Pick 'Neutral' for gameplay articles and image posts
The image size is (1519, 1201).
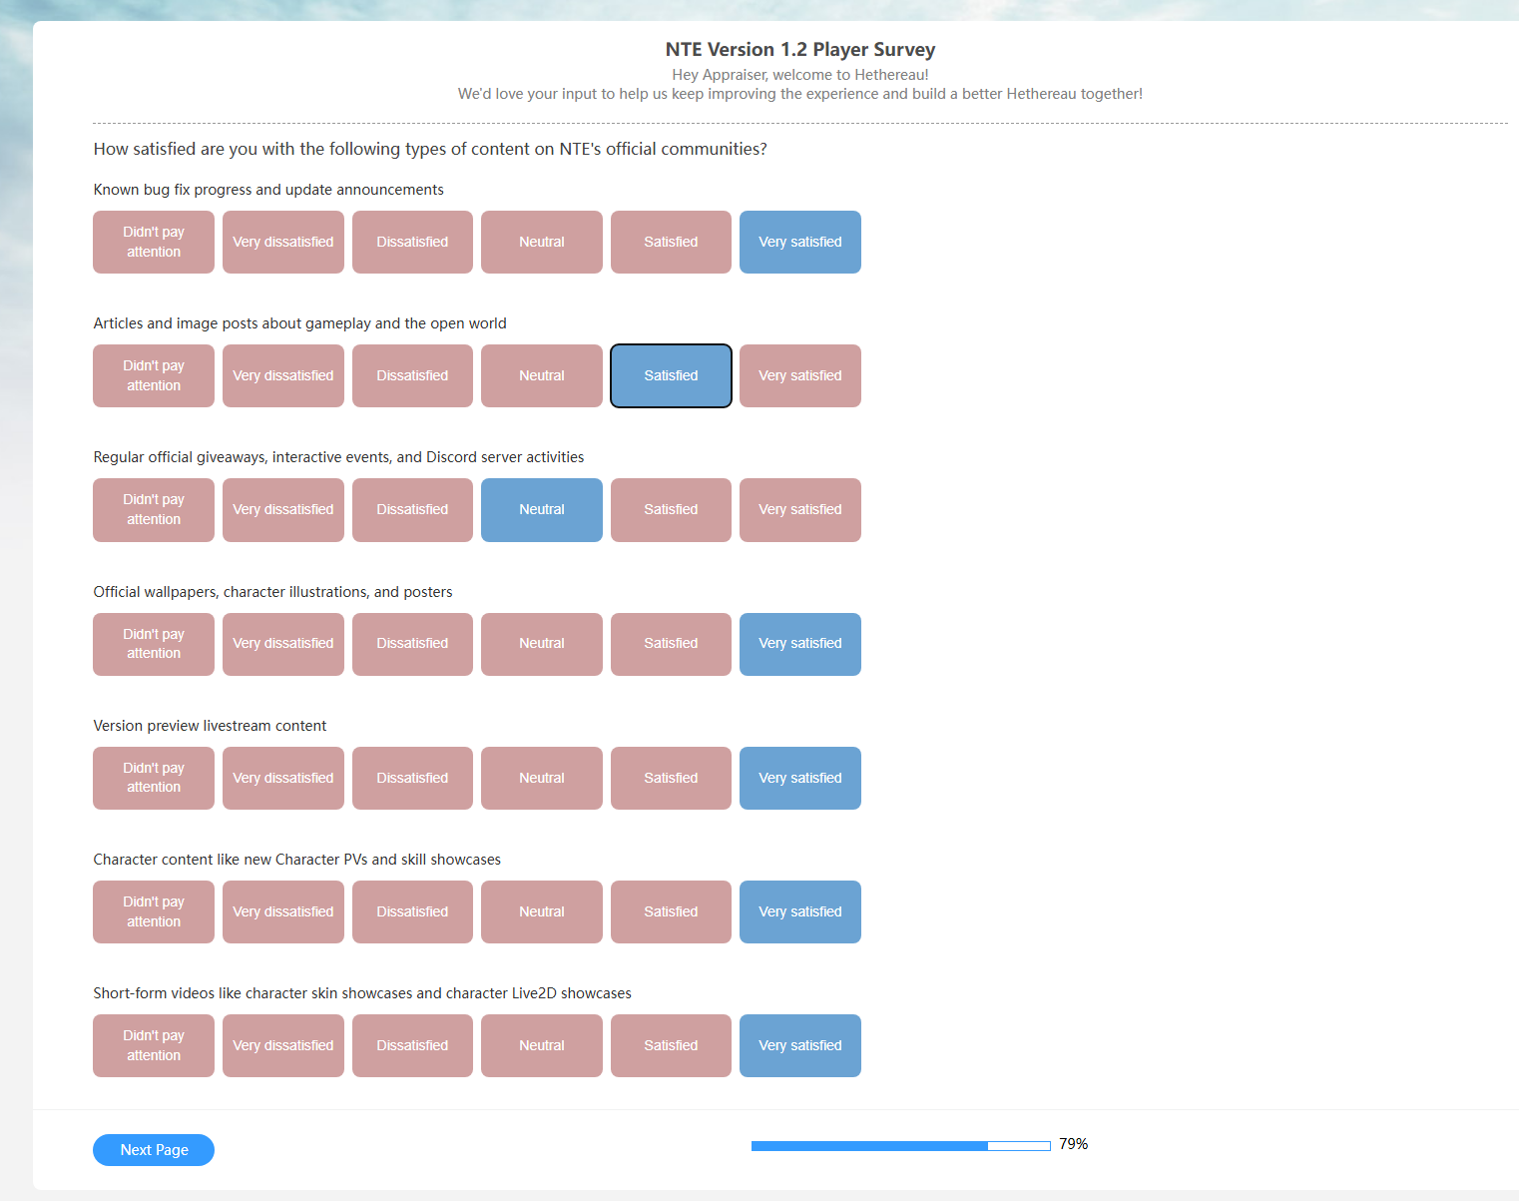542,375
